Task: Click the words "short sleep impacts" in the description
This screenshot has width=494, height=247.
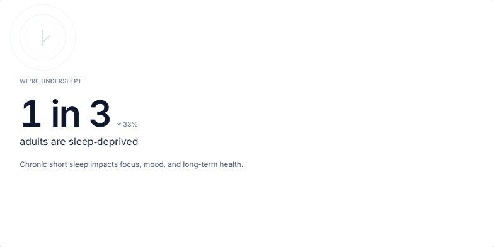Action: 83,164
